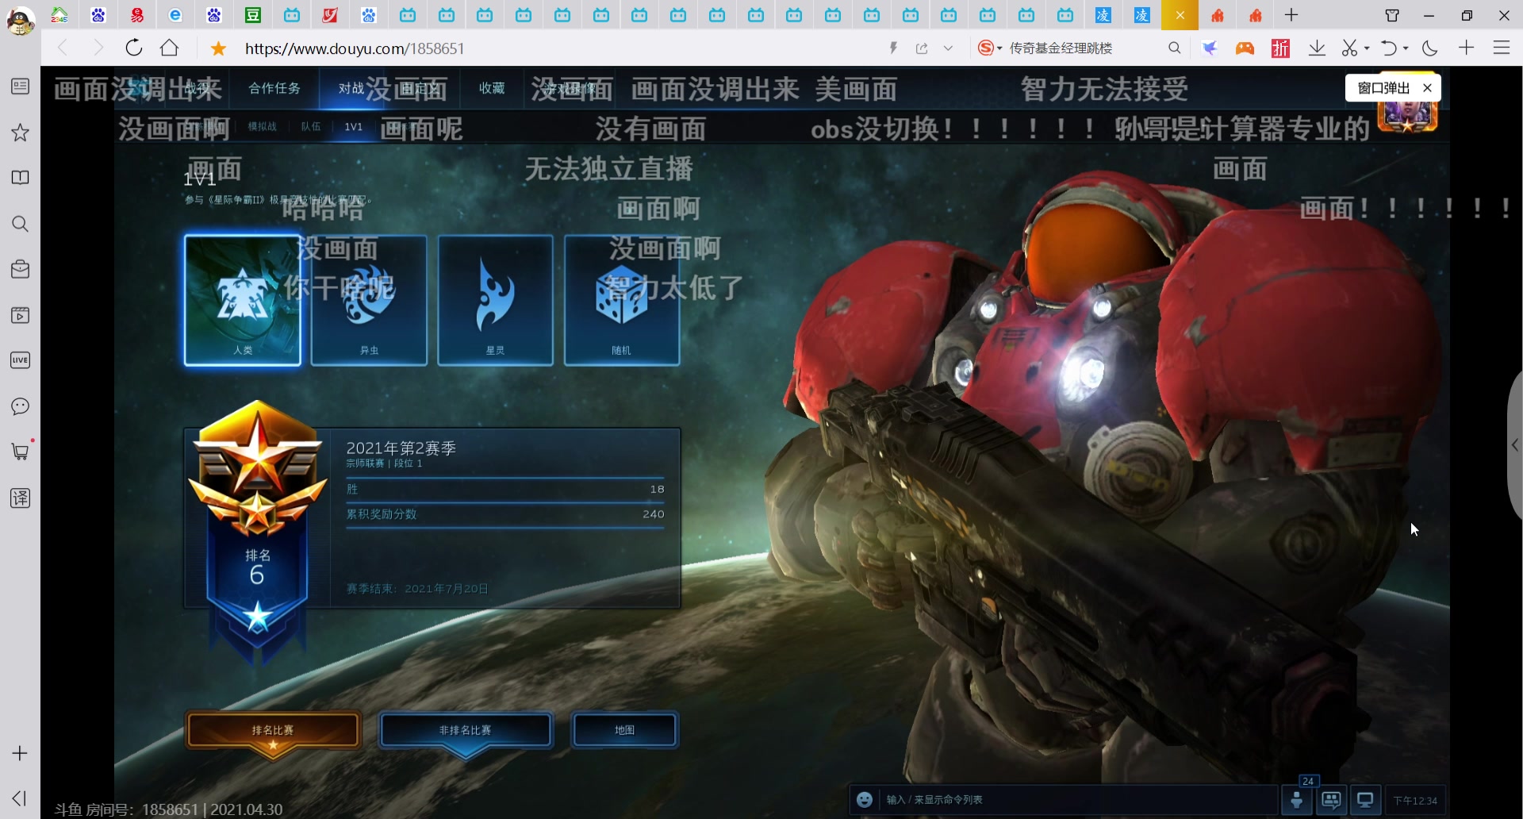
Task: Select the Terran (人类) race card
Action: click(x=243, y=300)
